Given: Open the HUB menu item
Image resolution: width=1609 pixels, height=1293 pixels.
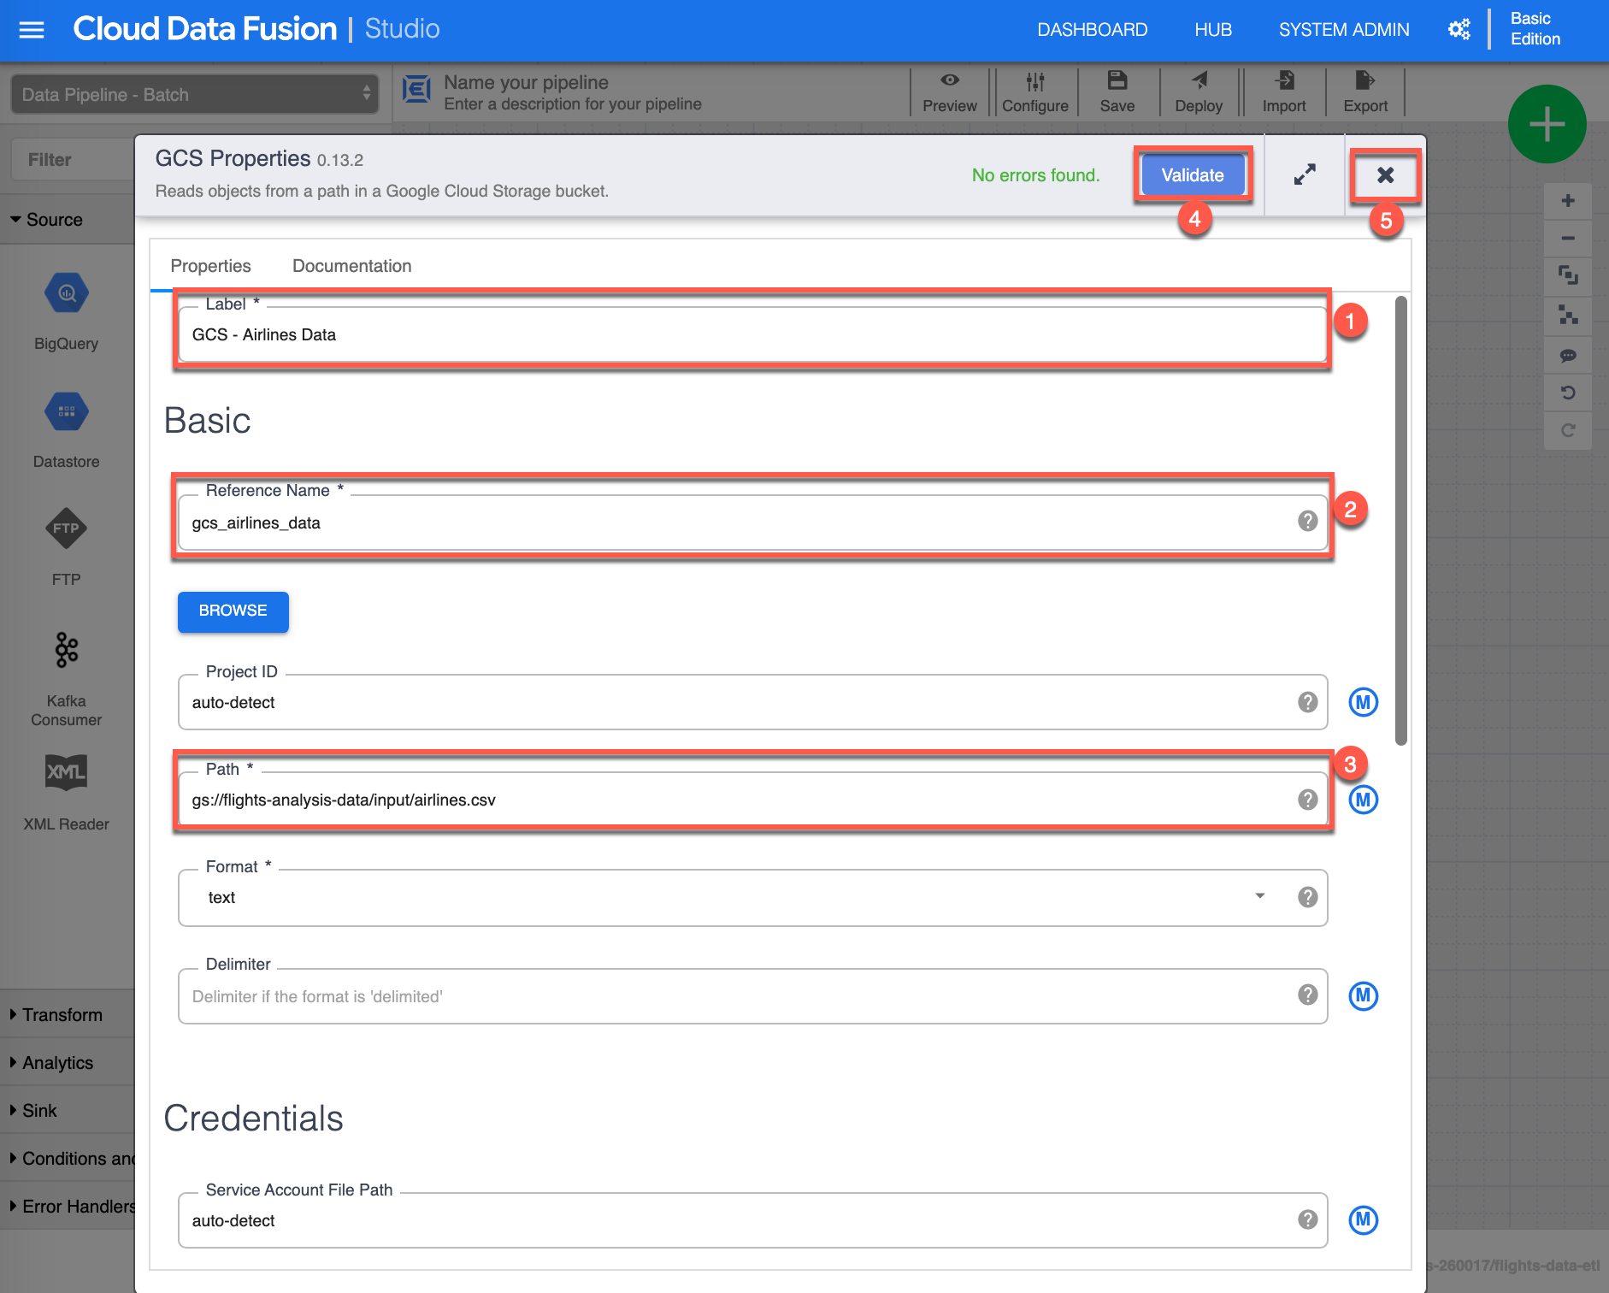Looking at the screenshot, I should (1212, 30).
